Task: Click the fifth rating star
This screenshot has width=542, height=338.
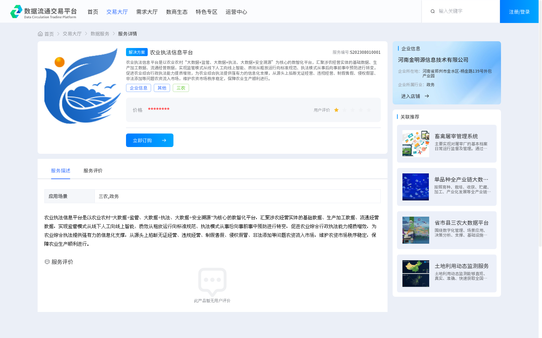Action: click(x=369, y=110)
